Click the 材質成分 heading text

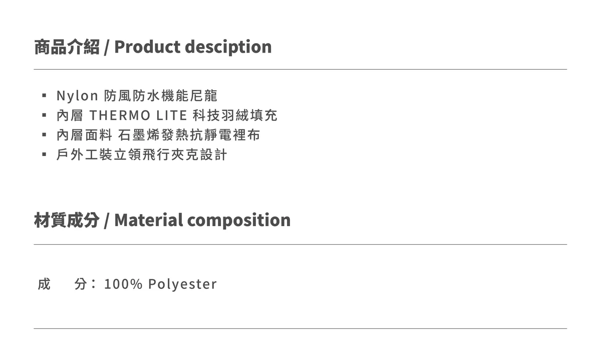pyautogui.click(x=67, y=220)
